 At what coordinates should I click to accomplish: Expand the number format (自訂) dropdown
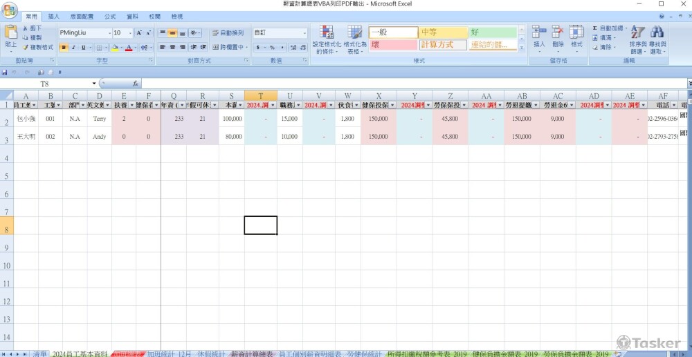coord(304,32)
